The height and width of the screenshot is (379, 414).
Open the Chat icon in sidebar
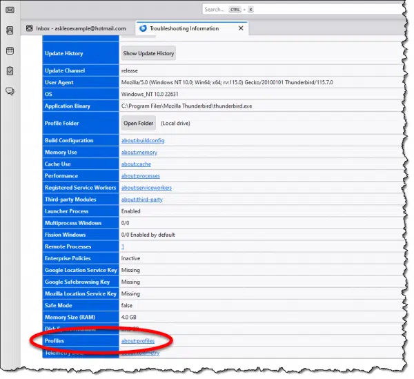coord(10,91)
